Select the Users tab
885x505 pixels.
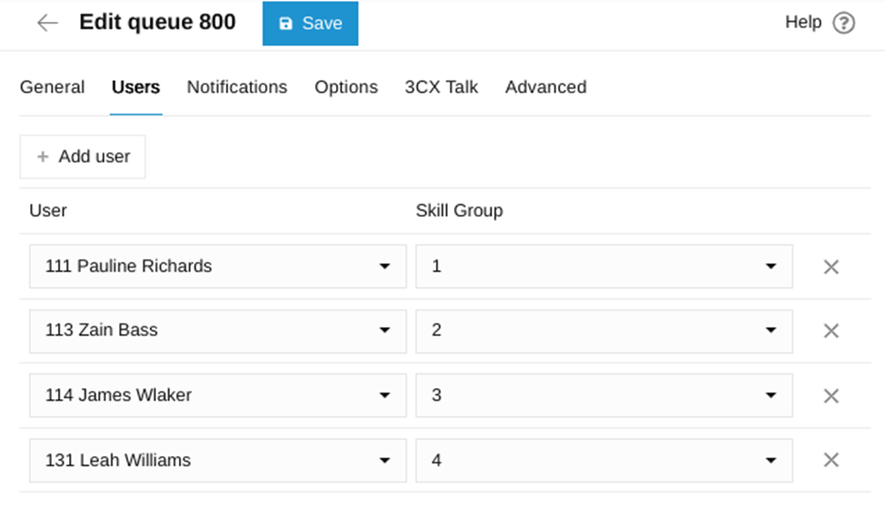pyautogui.click(x=136, y=87)
